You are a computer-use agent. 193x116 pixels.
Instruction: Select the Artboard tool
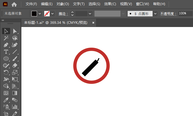tap(6, 113)
